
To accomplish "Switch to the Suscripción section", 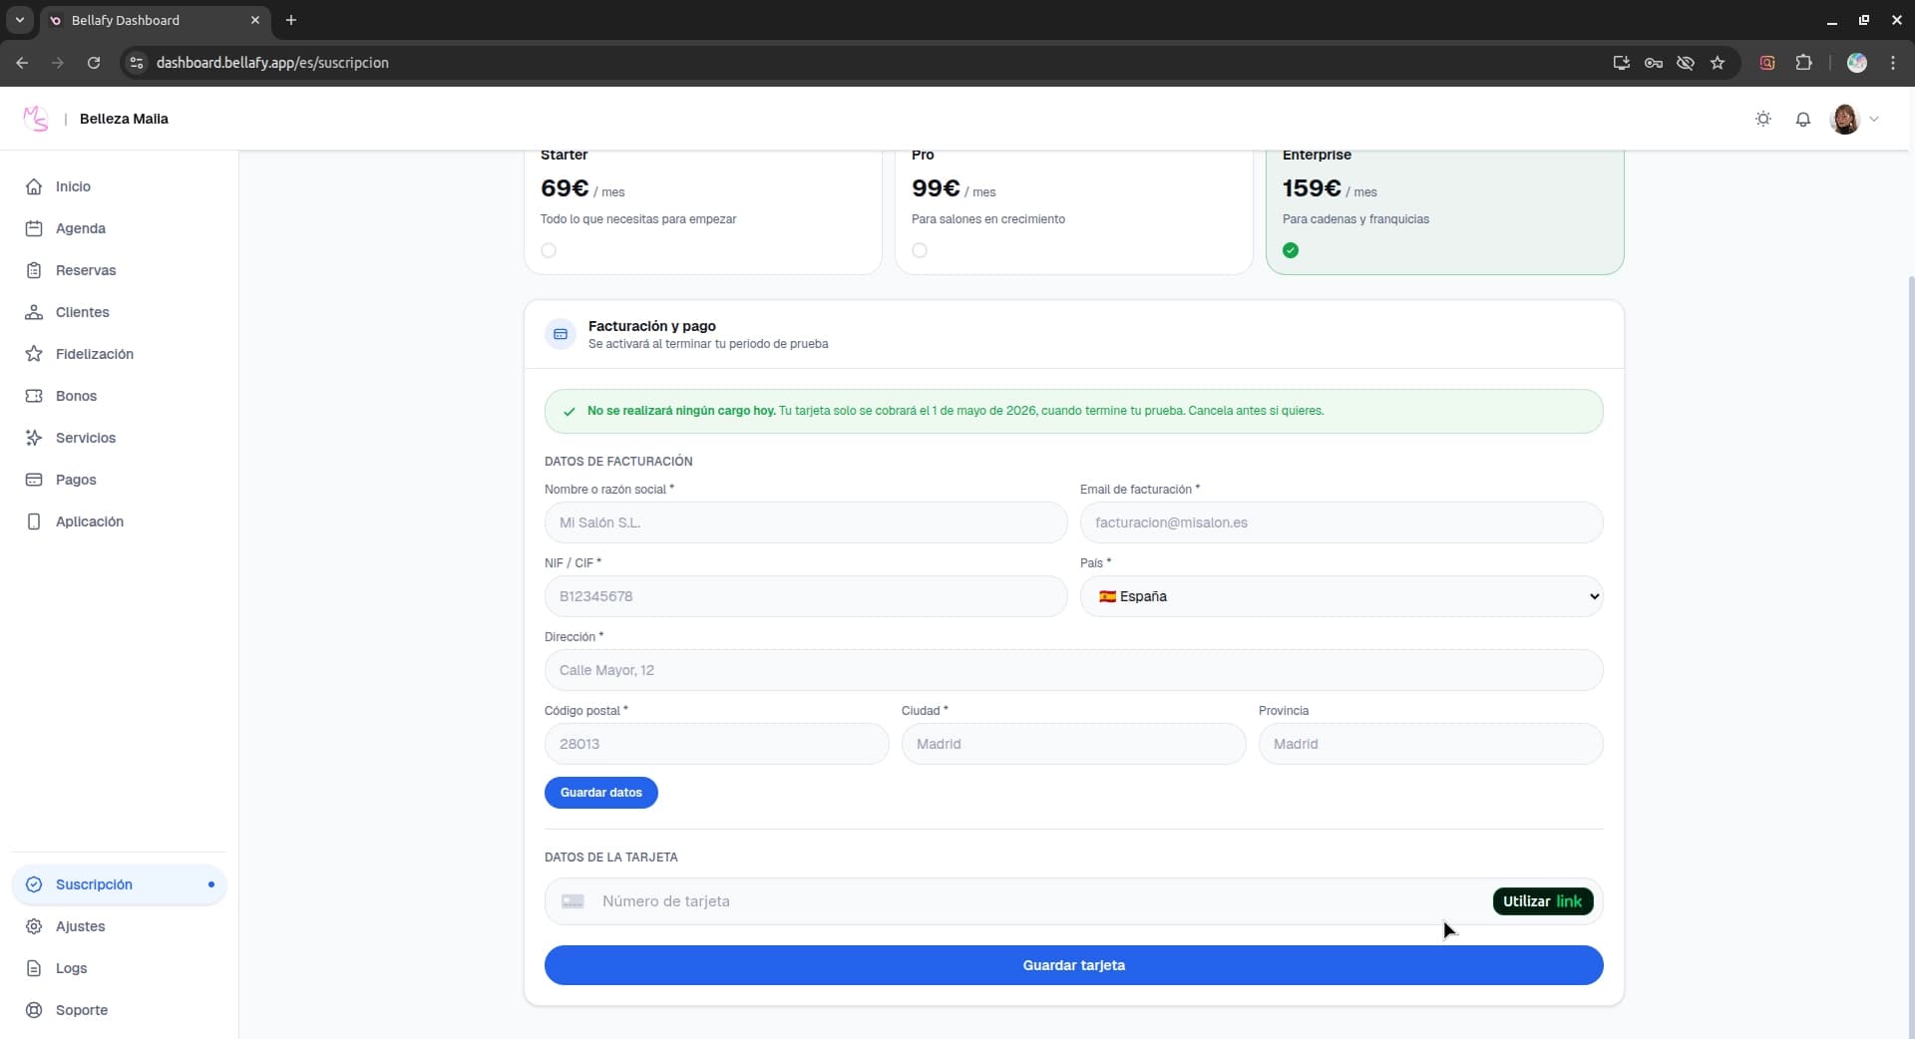I will [96, 884].
